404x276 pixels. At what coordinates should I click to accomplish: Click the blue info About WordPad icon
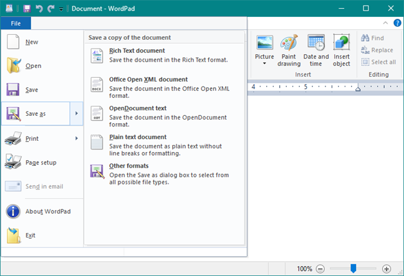coord(13,211)
